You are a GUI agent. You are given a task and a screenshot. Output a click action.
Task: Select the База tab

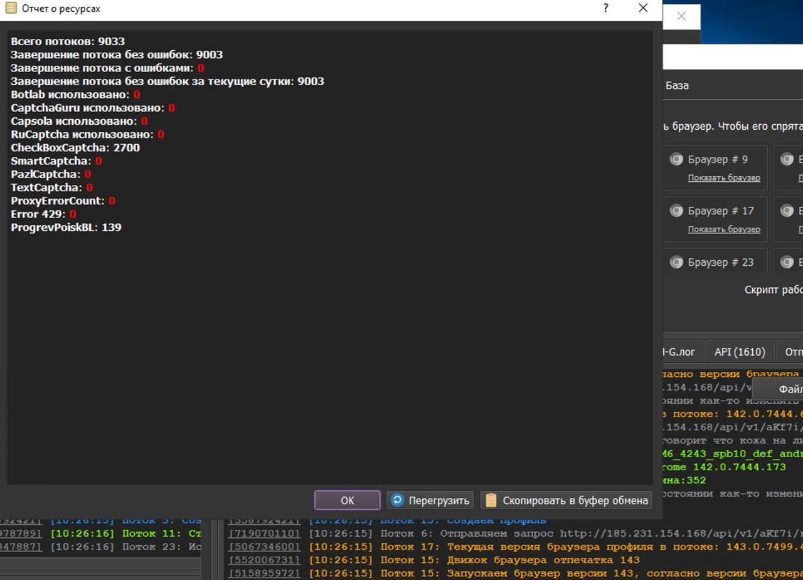(677, 86)
